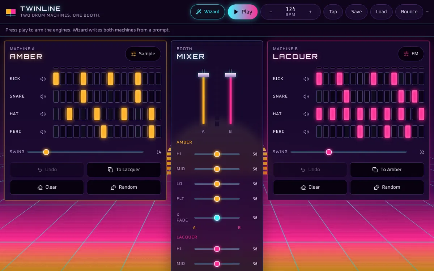Viewport: 434px width, 271px height.
Task: Click the MIXER booth title
Action: [x=191, y=57]
